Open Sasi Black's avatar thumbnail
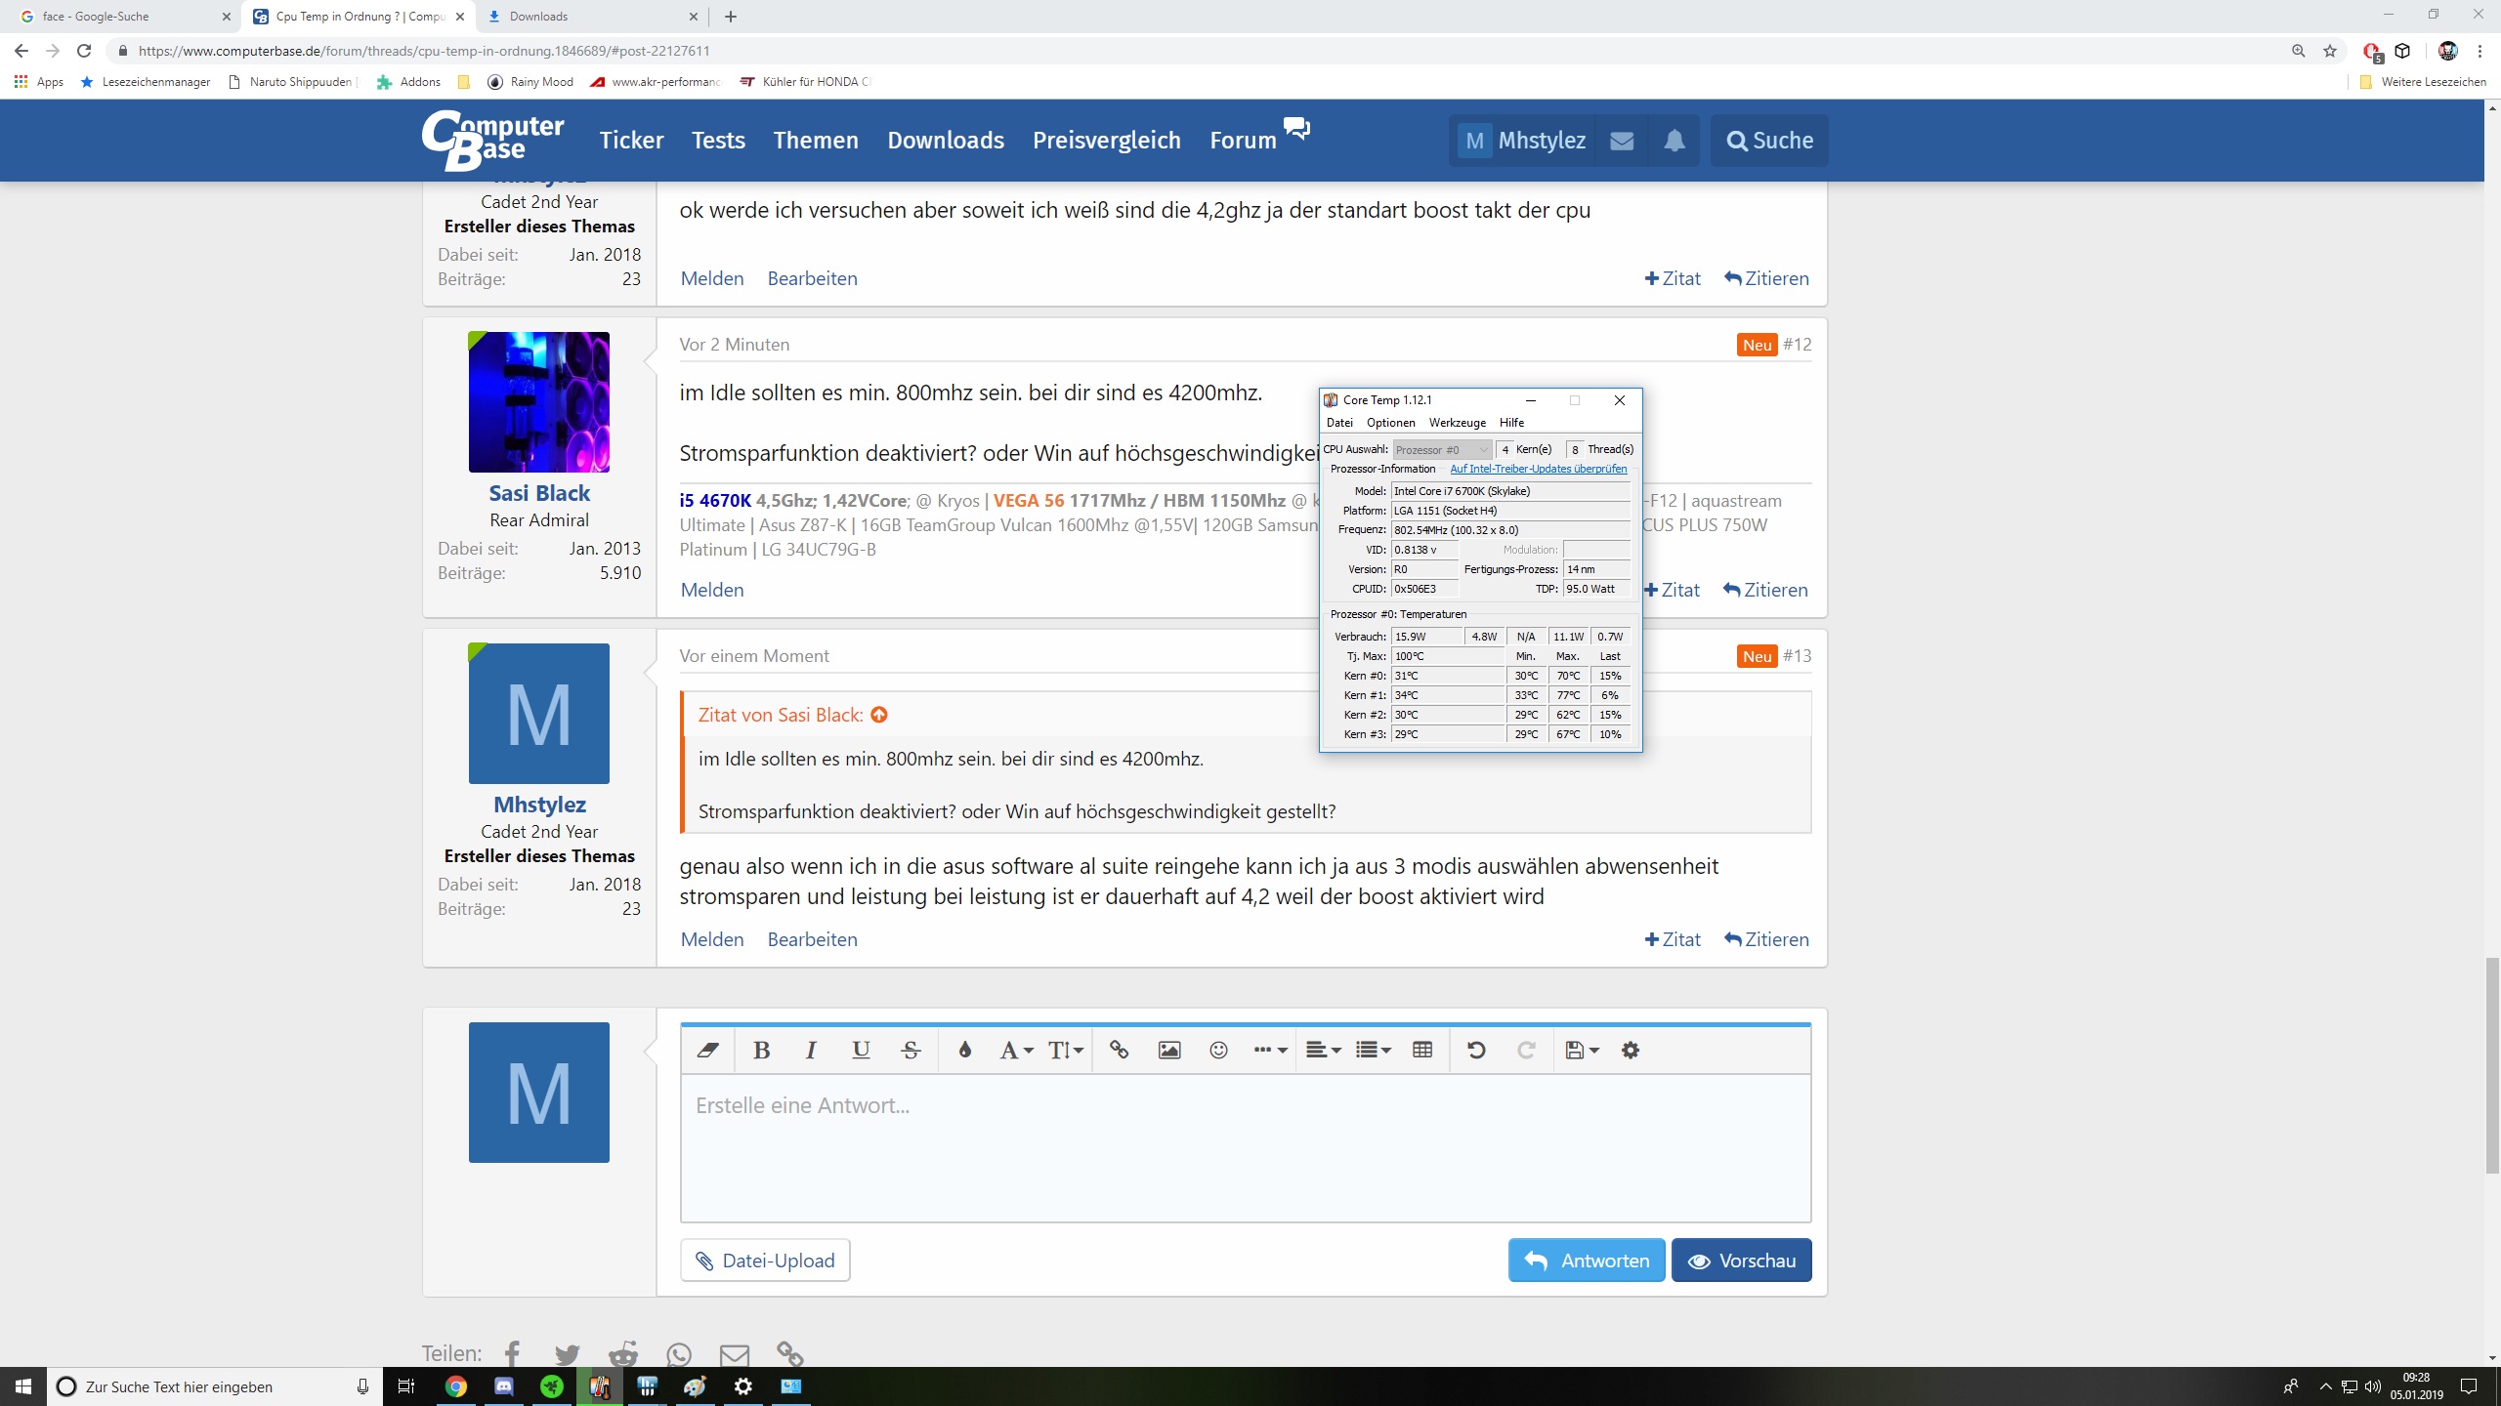Screen dimensions: 2501x1406 539,402
